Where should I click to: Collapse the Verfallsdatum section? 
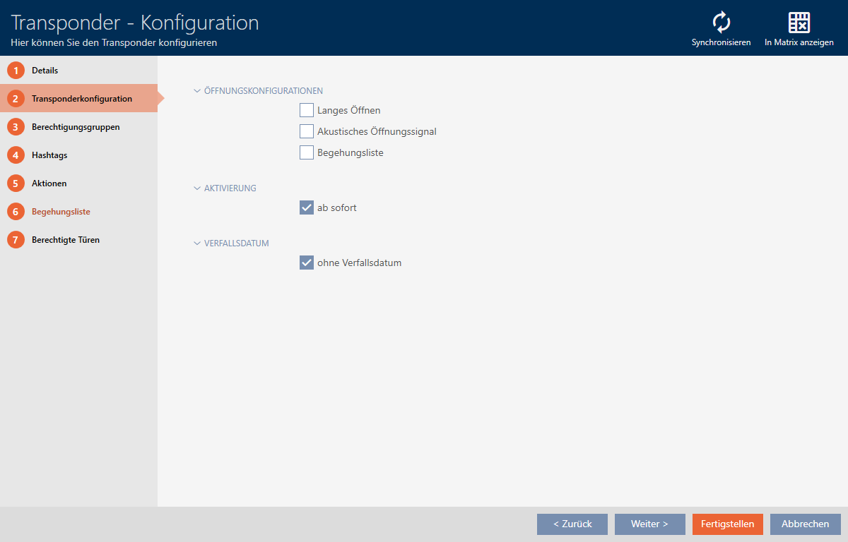(x=197, y=243)
